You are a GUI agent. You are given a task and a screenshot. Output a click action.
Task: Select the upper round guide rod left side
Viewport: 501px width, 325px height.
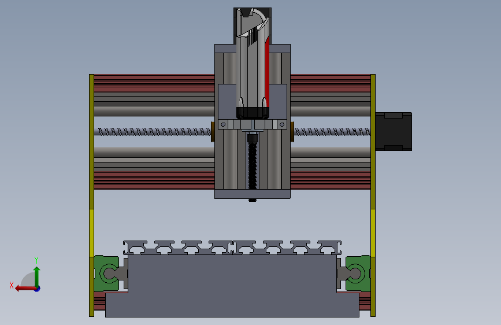[x=154, y=111]
